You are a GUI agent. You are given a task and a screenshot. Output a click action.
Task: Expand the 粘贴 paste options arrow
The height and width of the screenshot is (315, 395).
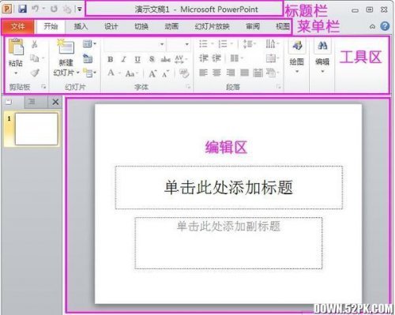click(x=16, y=73)
